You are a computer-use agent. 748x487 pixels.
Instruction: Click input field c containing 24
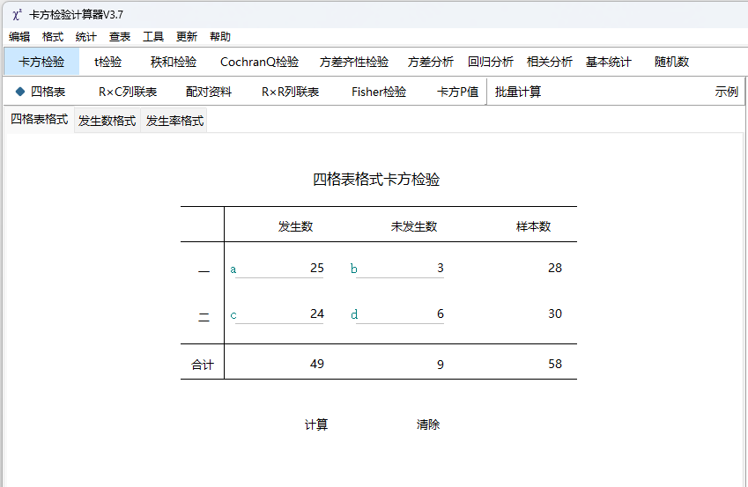pyautogui.click(x=279, y=314)
